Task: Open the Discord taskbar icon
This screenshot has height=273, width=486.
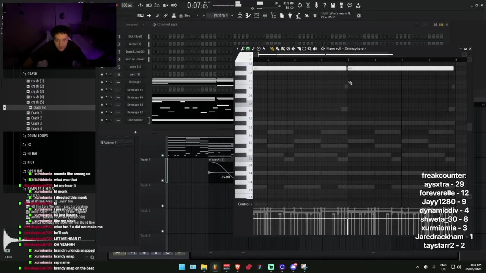Action: click(x=293, y=267)
